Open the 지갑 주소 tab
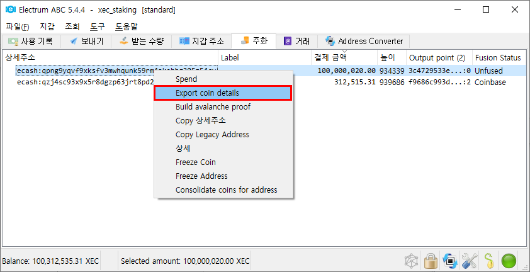 [201, 41]
